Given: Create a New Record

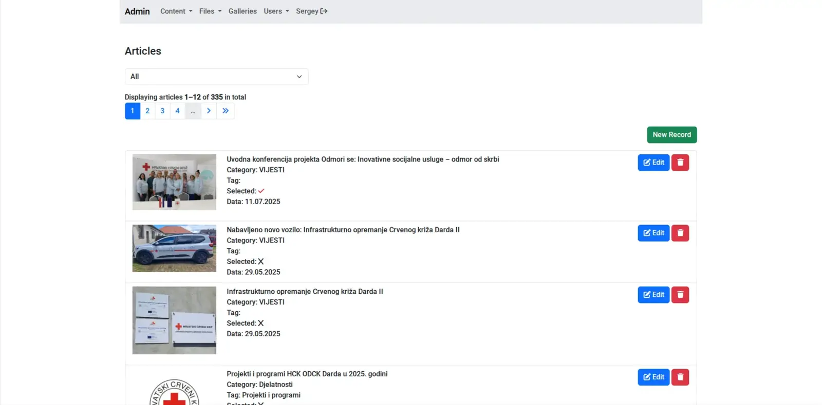Looking at the screenshot, I should click(671, 135).
